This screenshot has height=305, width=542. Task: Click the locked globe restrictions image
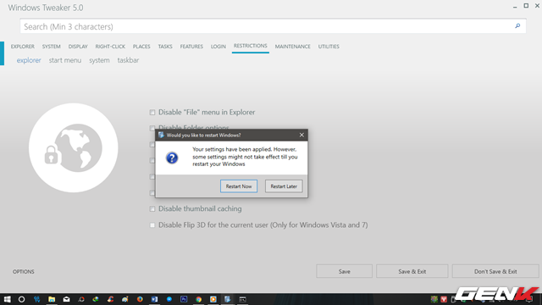[x=74, y=147]
